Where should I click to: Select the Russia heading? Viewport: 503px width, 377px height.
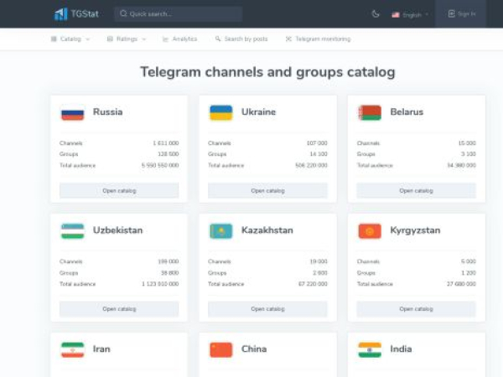point(108,112)
